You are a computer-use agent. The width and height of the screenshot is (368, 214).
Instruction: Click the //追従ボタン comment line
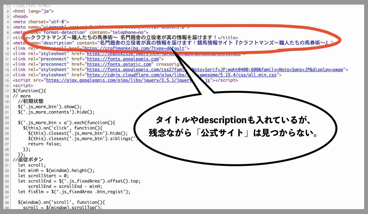tap(28, 160)
